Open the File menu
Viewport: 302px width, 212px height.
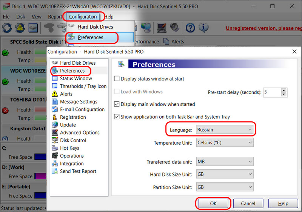coord(6,17)
